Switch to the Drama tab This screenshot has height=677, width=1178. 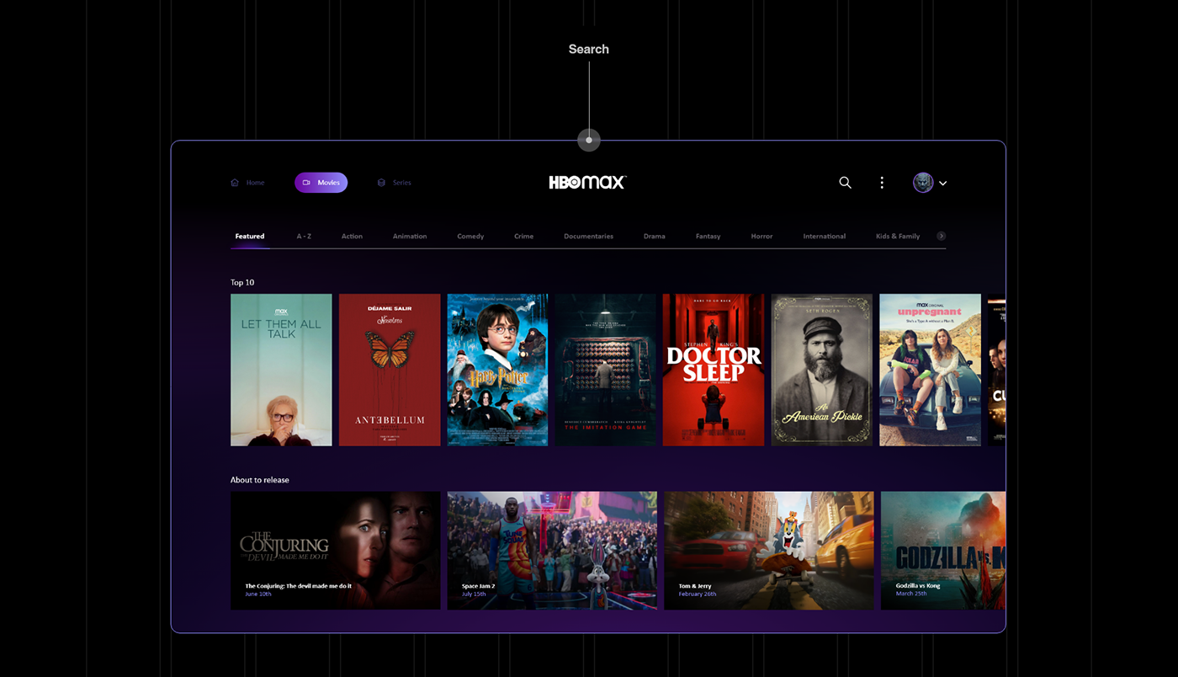pyautogui.click(x=655, y=237)
